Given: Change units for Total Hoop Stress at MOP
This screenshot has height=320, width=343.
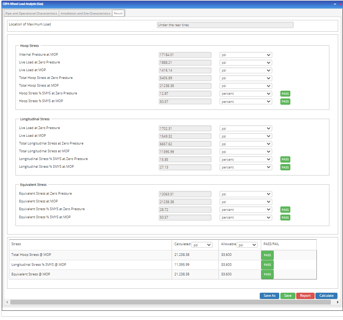Looking at the screenshot, I should tap(245, 86).
